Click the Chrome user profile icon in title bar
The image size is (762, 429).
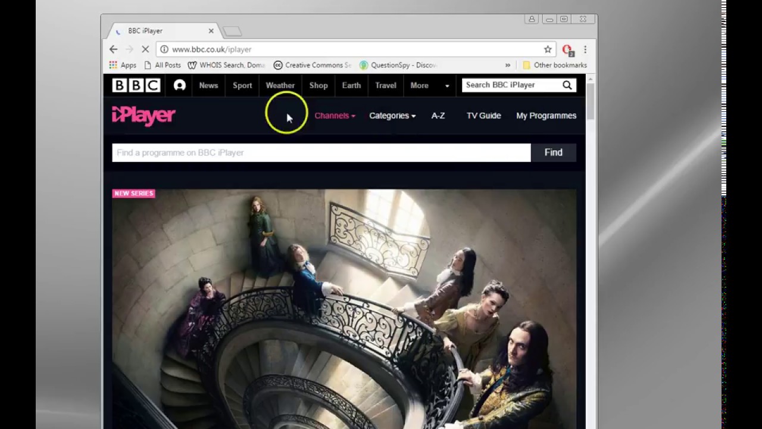coord(532,19)
